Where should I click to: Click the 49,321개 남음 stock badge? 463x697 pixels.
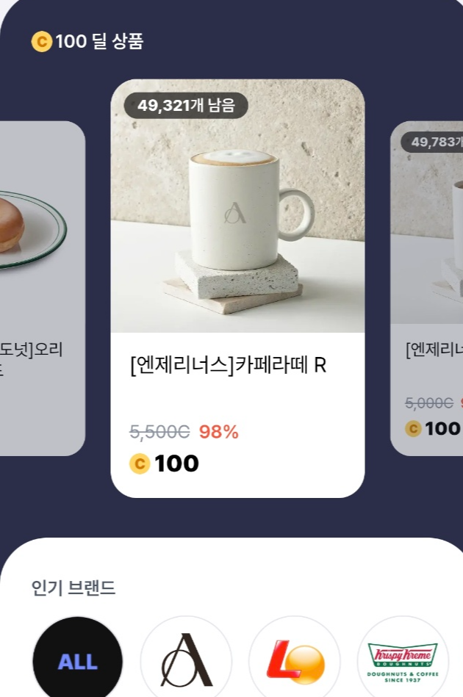[184, 106]
